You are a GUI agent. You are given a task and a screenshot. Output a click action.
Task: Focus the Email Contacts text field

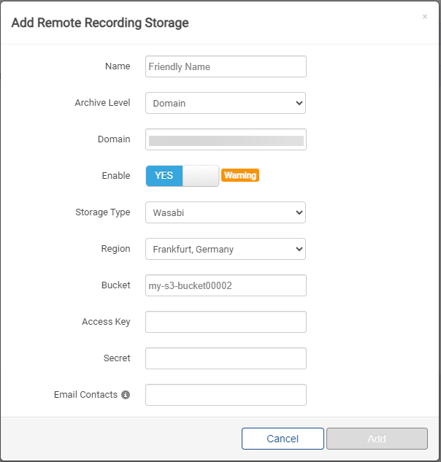coord(226,395)
